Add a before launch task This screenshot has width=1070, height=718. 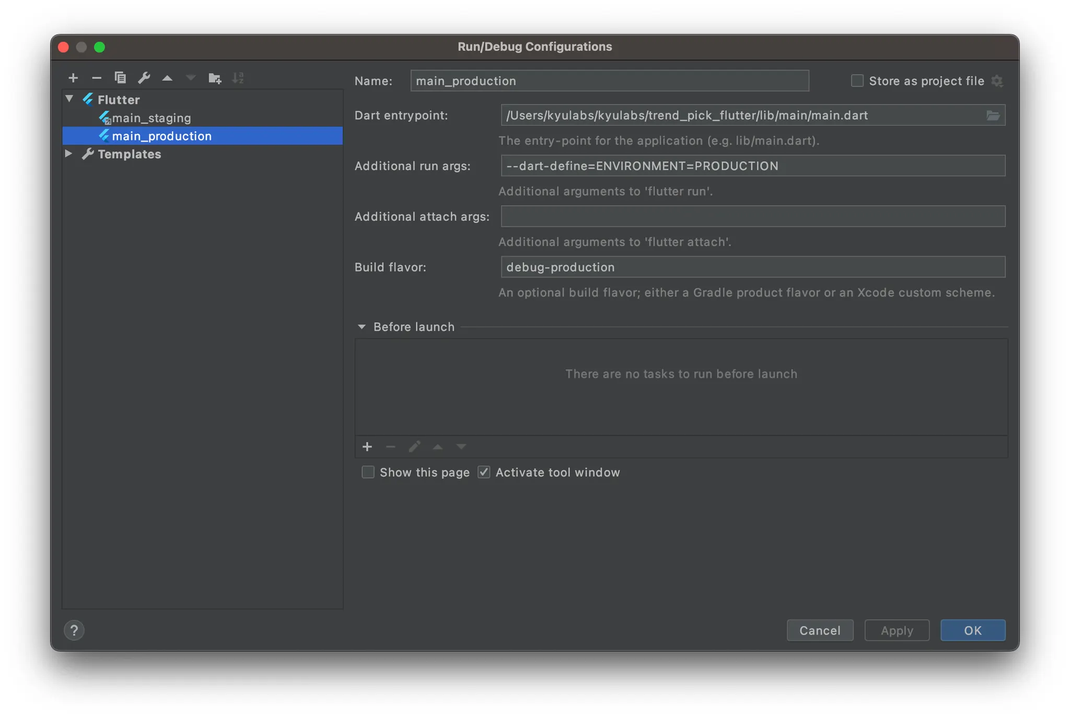[x=367, y=446]
